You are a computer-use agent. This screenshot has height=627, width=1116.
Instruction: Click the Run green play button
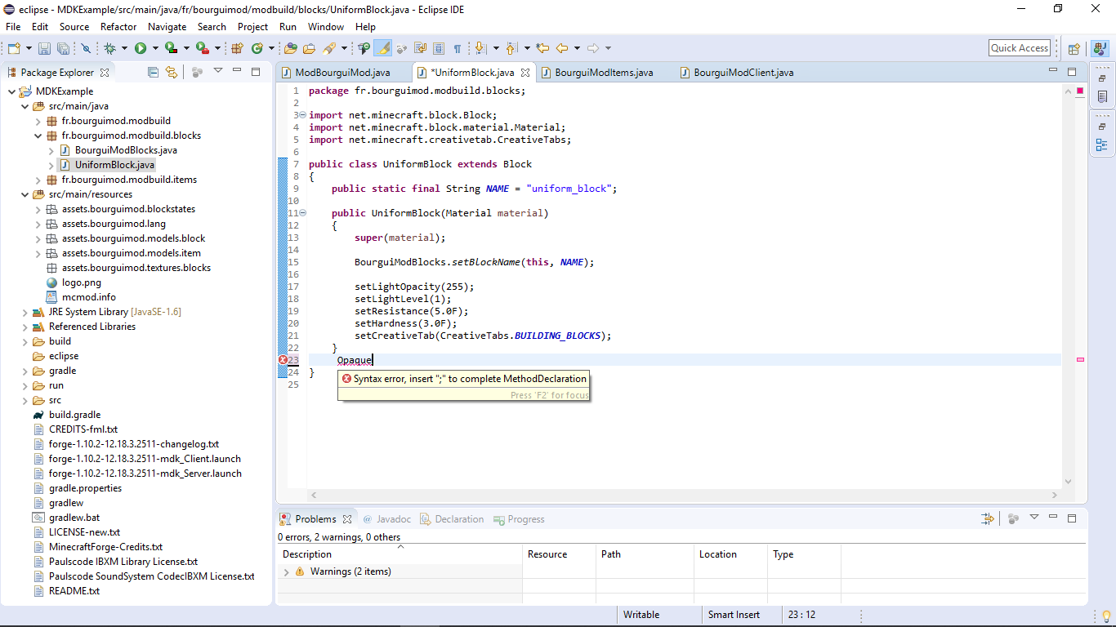[x=141, y=48]
